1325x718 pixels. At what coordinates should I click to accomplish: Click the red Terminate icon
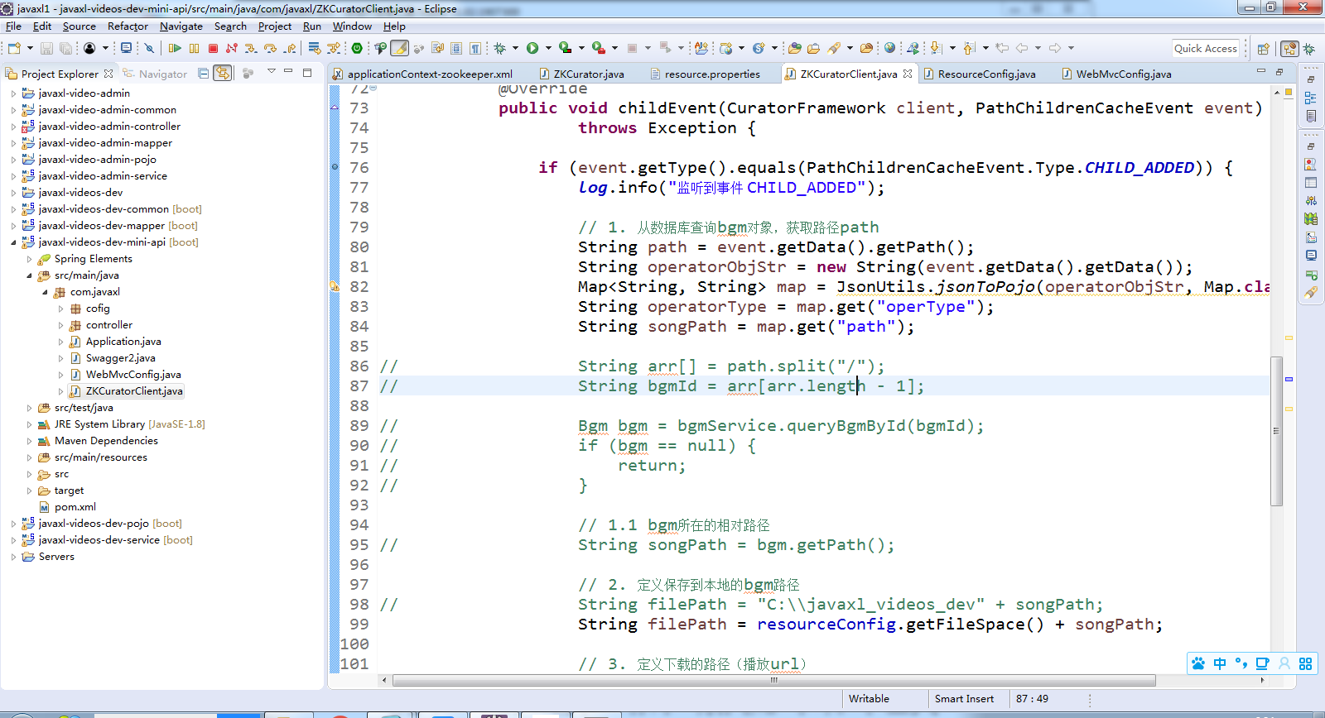[x=213, y=48]
